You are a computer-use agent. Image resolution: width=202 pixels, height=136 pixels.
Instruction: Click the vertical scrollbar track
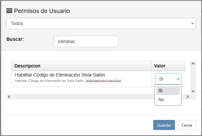[x=193, y=77]
